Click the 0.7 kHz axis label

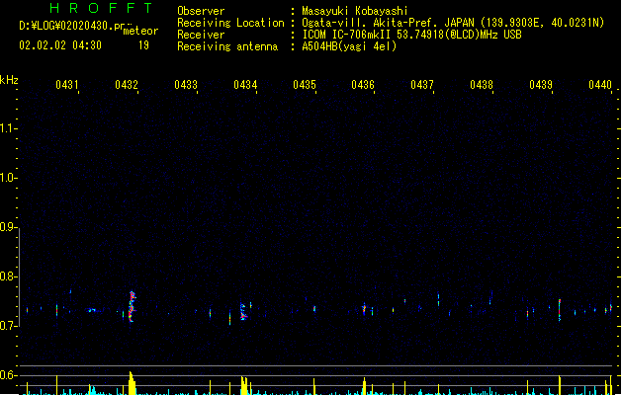(x=7, y=326)
